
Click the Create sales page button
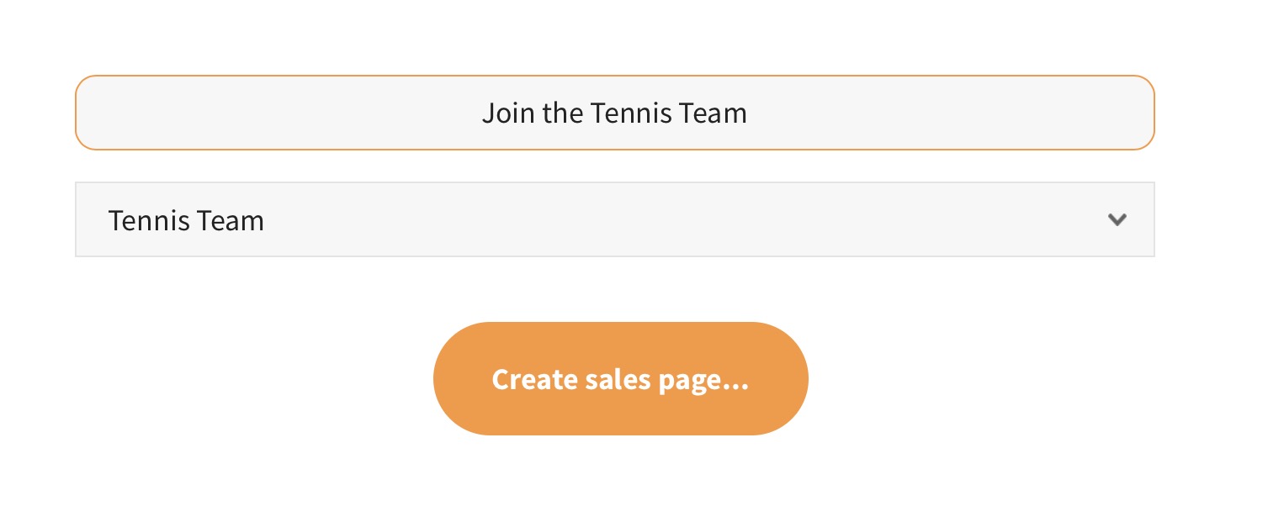point(620,379)
